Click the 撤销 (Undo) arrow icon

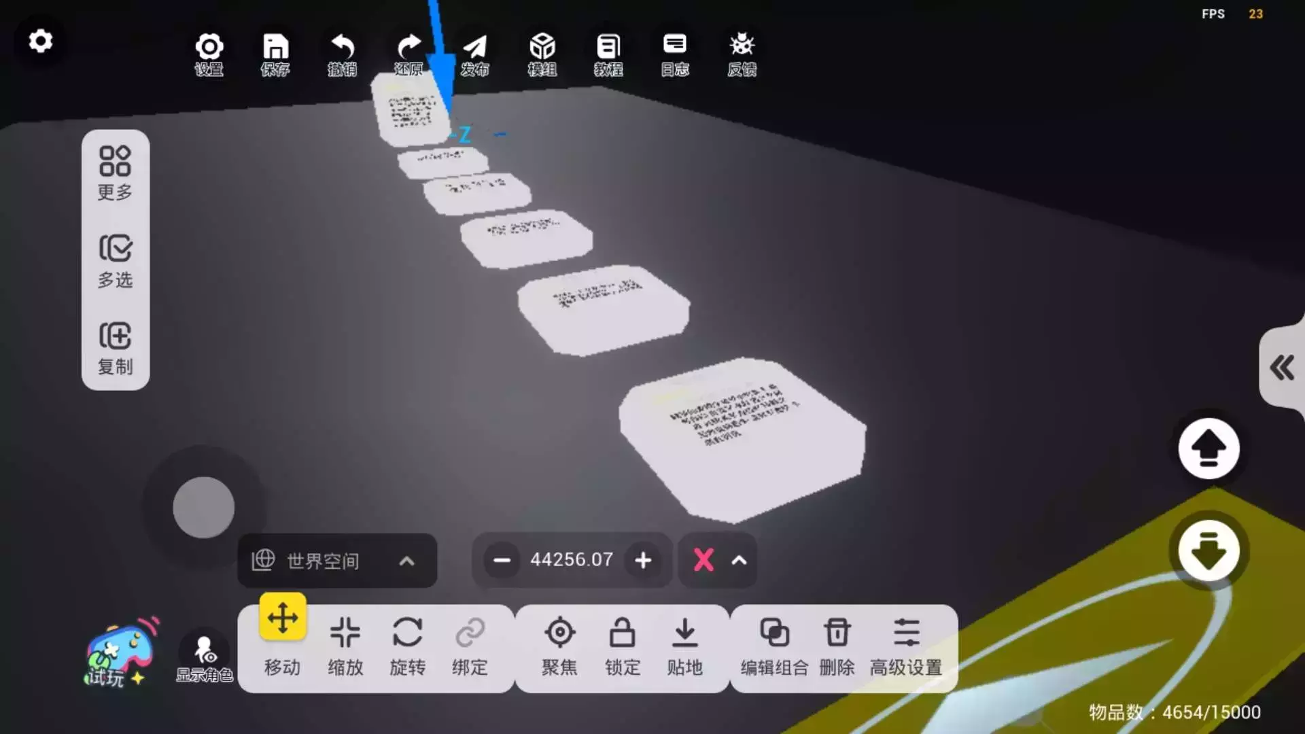(x=342, y=54)
